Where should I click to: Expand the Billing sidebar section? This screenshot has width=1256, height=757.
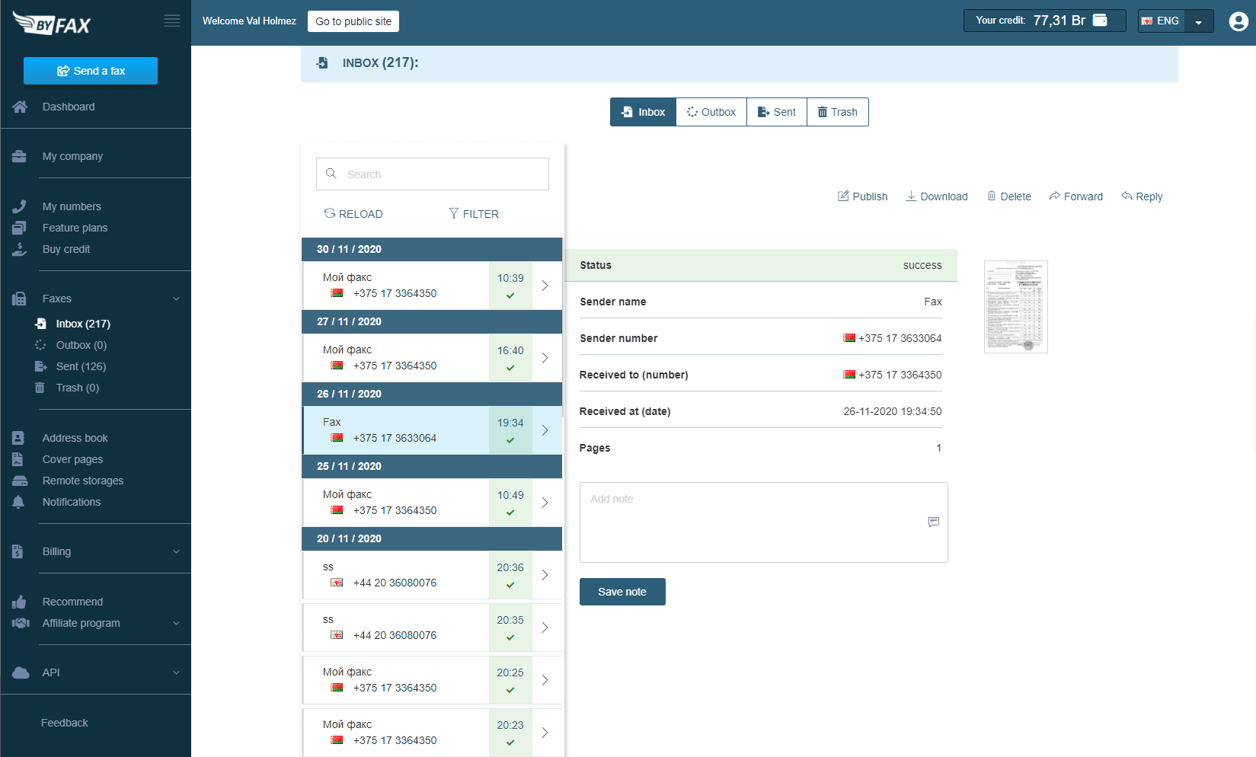pos(176,551)
